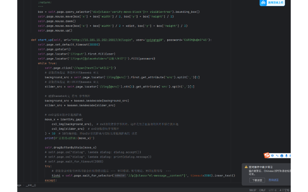Click the 98:37 cursor position indicator
The height and width of the screenshot is (192, 308).
click(253, 190)
